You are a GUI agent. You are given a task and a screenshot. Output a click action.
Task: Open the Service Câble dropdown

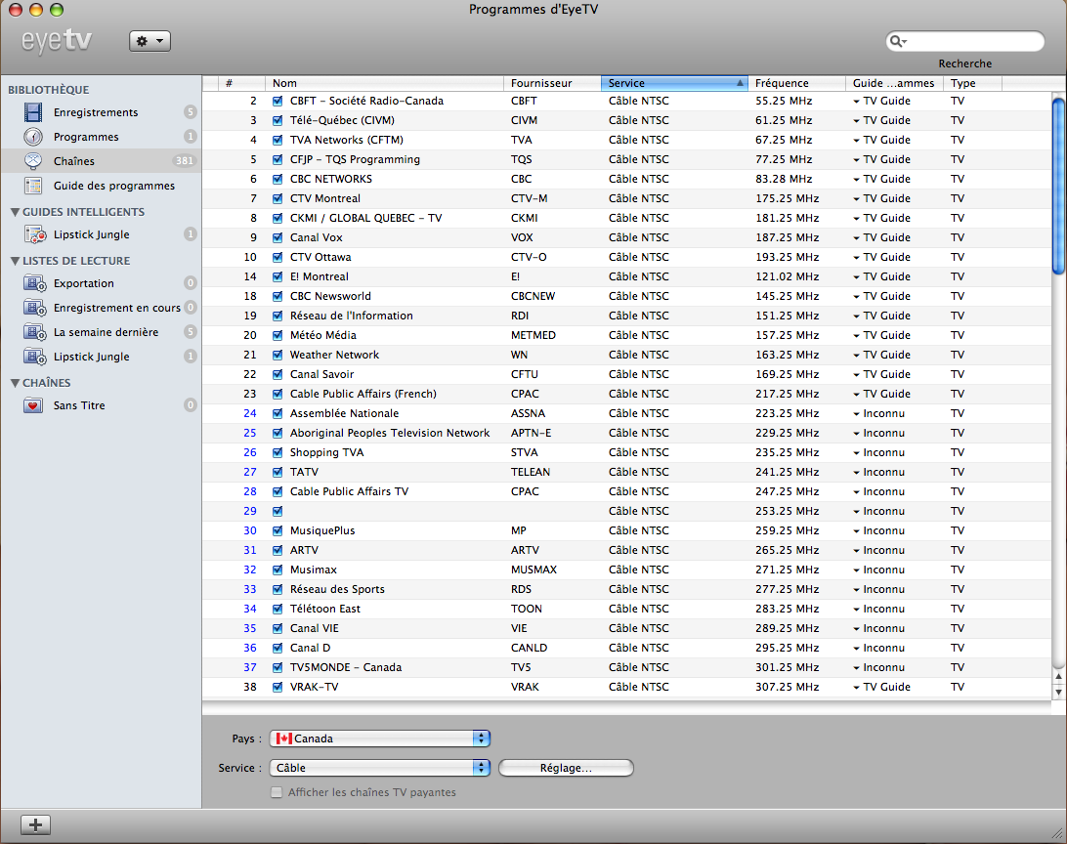380,768
